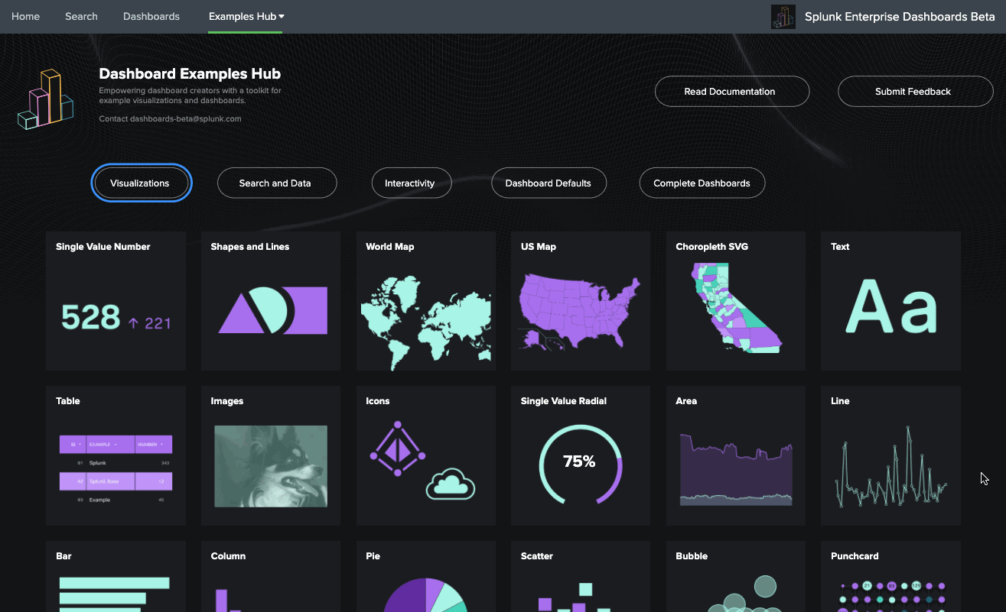Open the Images example dog thumbnail
1006x612 pixels.
point(271,466)
